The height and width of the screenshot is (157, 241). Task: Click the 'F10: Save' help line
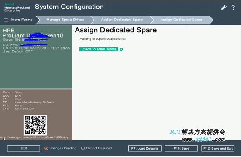[x=13, y=106]
